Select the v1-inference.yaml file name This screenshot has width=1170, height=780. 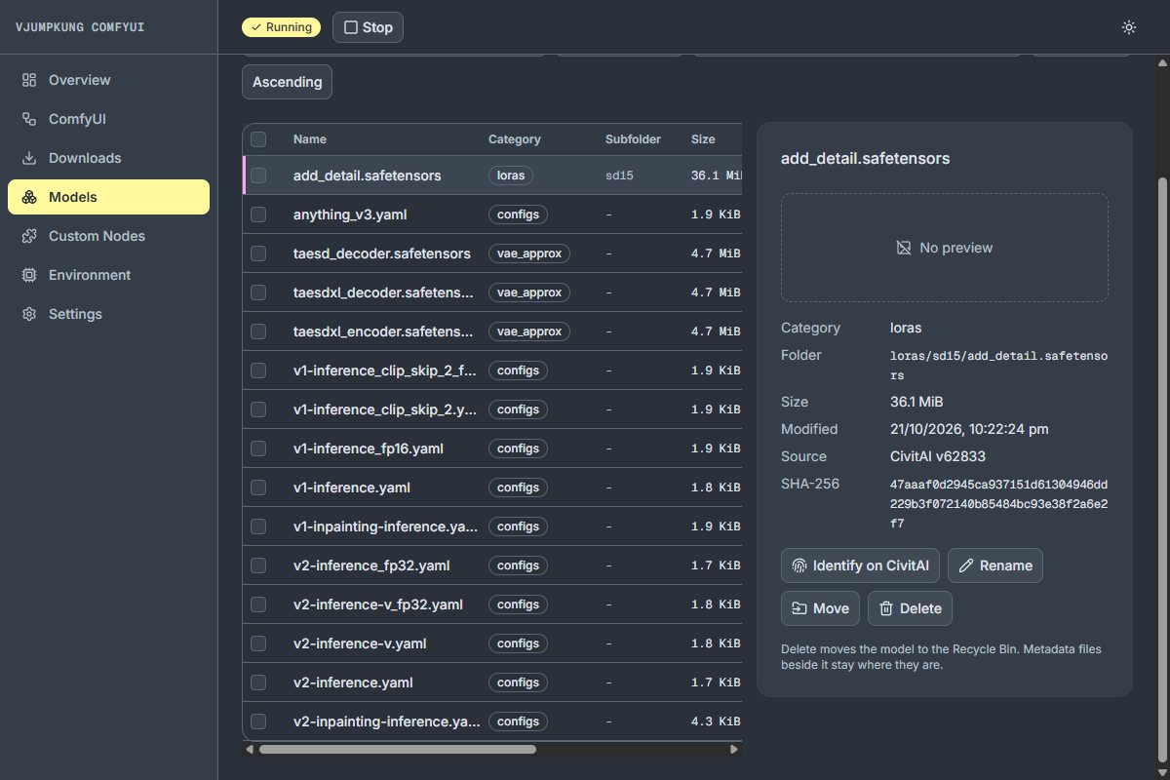click(352, 487)
